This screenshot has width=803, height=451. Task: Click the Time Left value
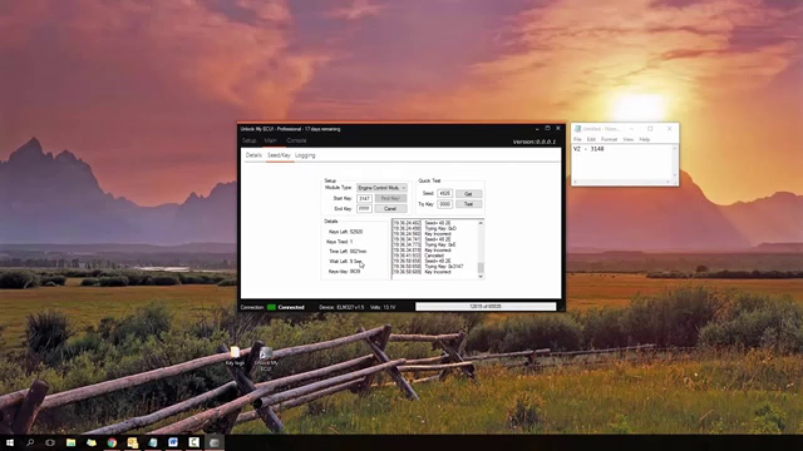point(358,251)
